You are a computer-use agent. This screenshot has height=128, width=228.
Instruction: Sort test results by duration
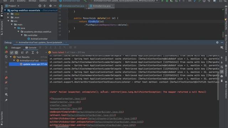[x=27, y=52]
